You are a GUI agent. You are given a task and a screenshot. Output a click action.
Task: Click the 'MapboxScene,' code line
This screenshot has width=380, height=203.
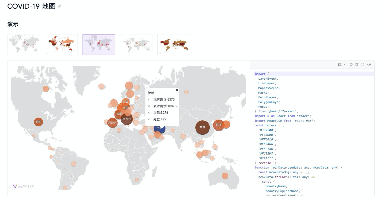click(x=269, y=88)
